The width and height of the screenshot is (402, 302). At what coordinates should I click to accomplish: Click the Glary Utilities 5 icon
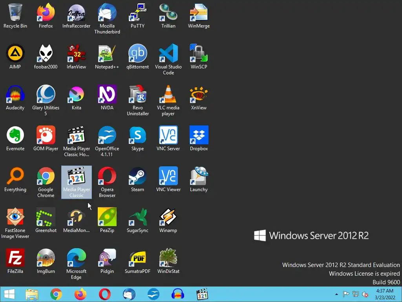tap(46, 100)
